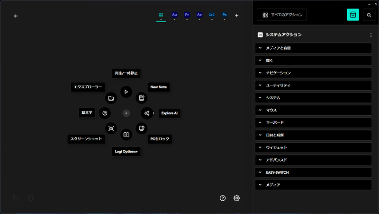Switch to the Photoshop (Ps) profile tab

click(224, 15)
